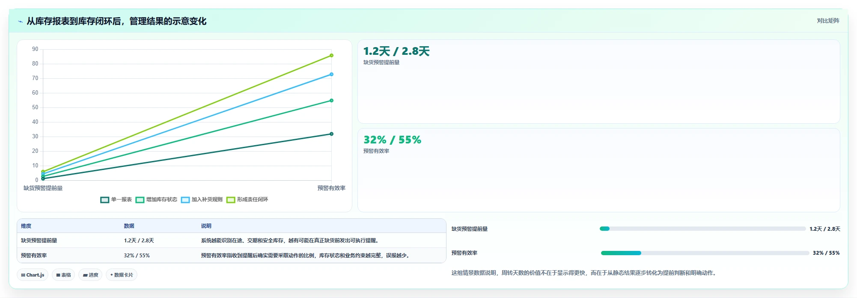Image resolution: width=857 pixels, height=298 pixels.
Task: Click the panel title 从库存报表到库存闭环后
Action: pyautogui.click(x=116, y=21)
